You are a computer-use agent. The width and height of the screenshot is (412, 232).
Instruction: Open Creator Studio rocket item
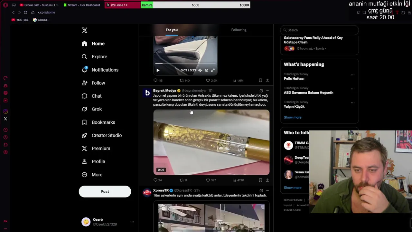point(102,135)
